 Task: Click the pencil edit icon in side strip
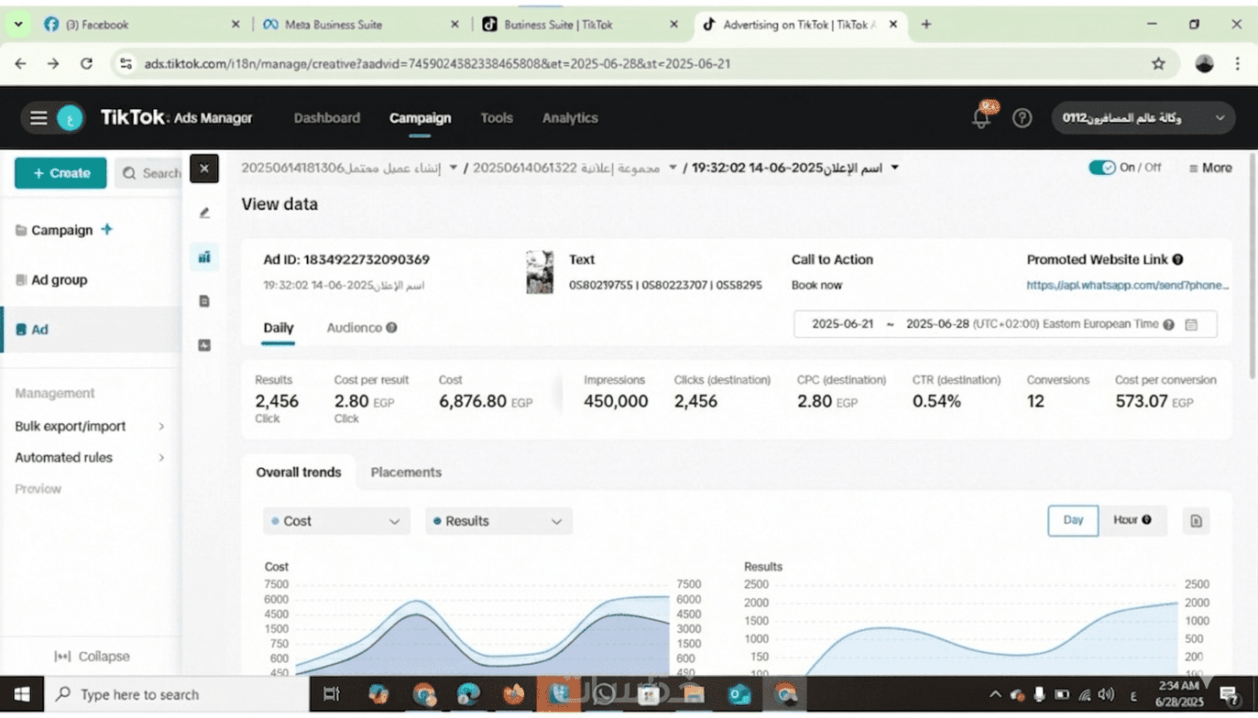point(204,212)
